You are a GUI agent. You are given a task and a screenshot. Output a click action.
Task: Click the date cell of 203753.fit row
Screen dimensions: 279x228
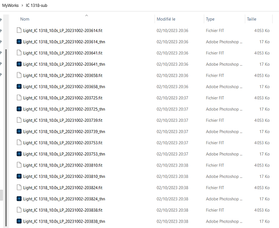[x=172, y=143]
